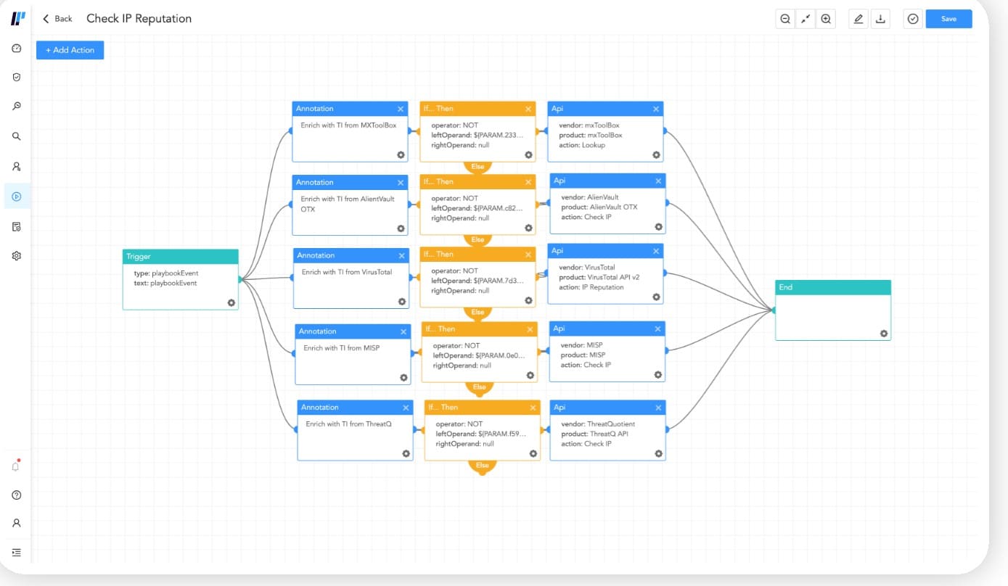This screenshot has height=586, width=1008.
Task: Open the playbooks play icon in sidebar
Action: [x=17, y=197]
